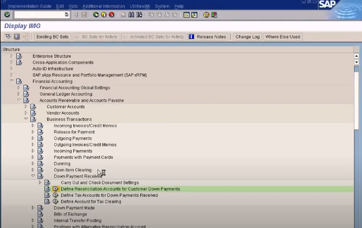362x228 pixels.
Task: Collapse the Down Payment Received node
Action: pyautogui.click(x=33, y=176)
